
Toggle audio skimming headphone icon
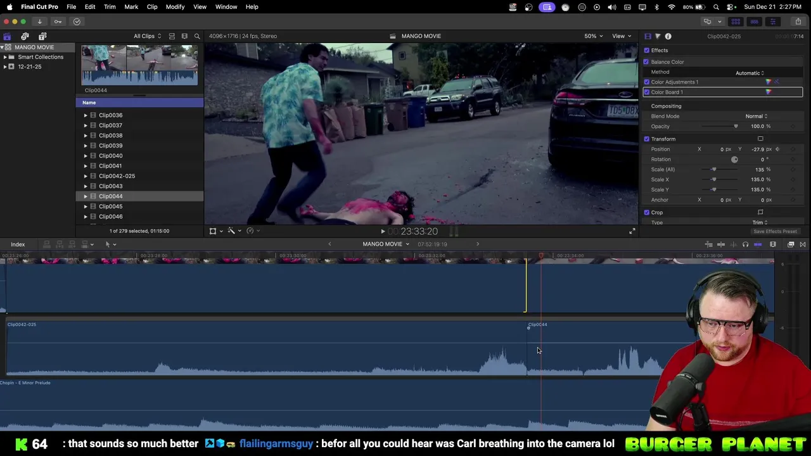click(x=745, y=244)
